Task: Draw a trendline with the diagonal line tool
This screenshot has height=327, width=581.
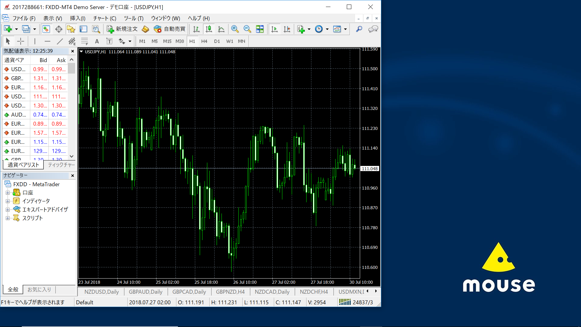Action: click(60, 41)
